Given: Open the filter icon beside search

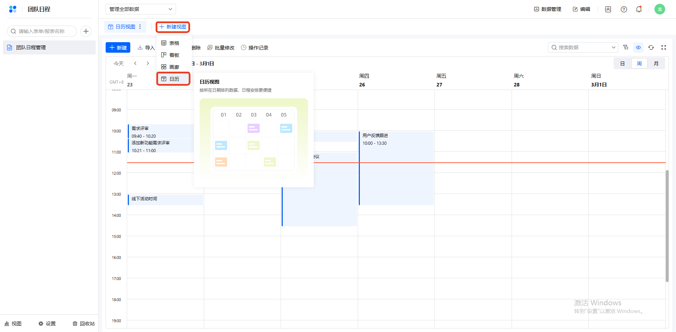Looking at the screenshot, I should [626, 47].
